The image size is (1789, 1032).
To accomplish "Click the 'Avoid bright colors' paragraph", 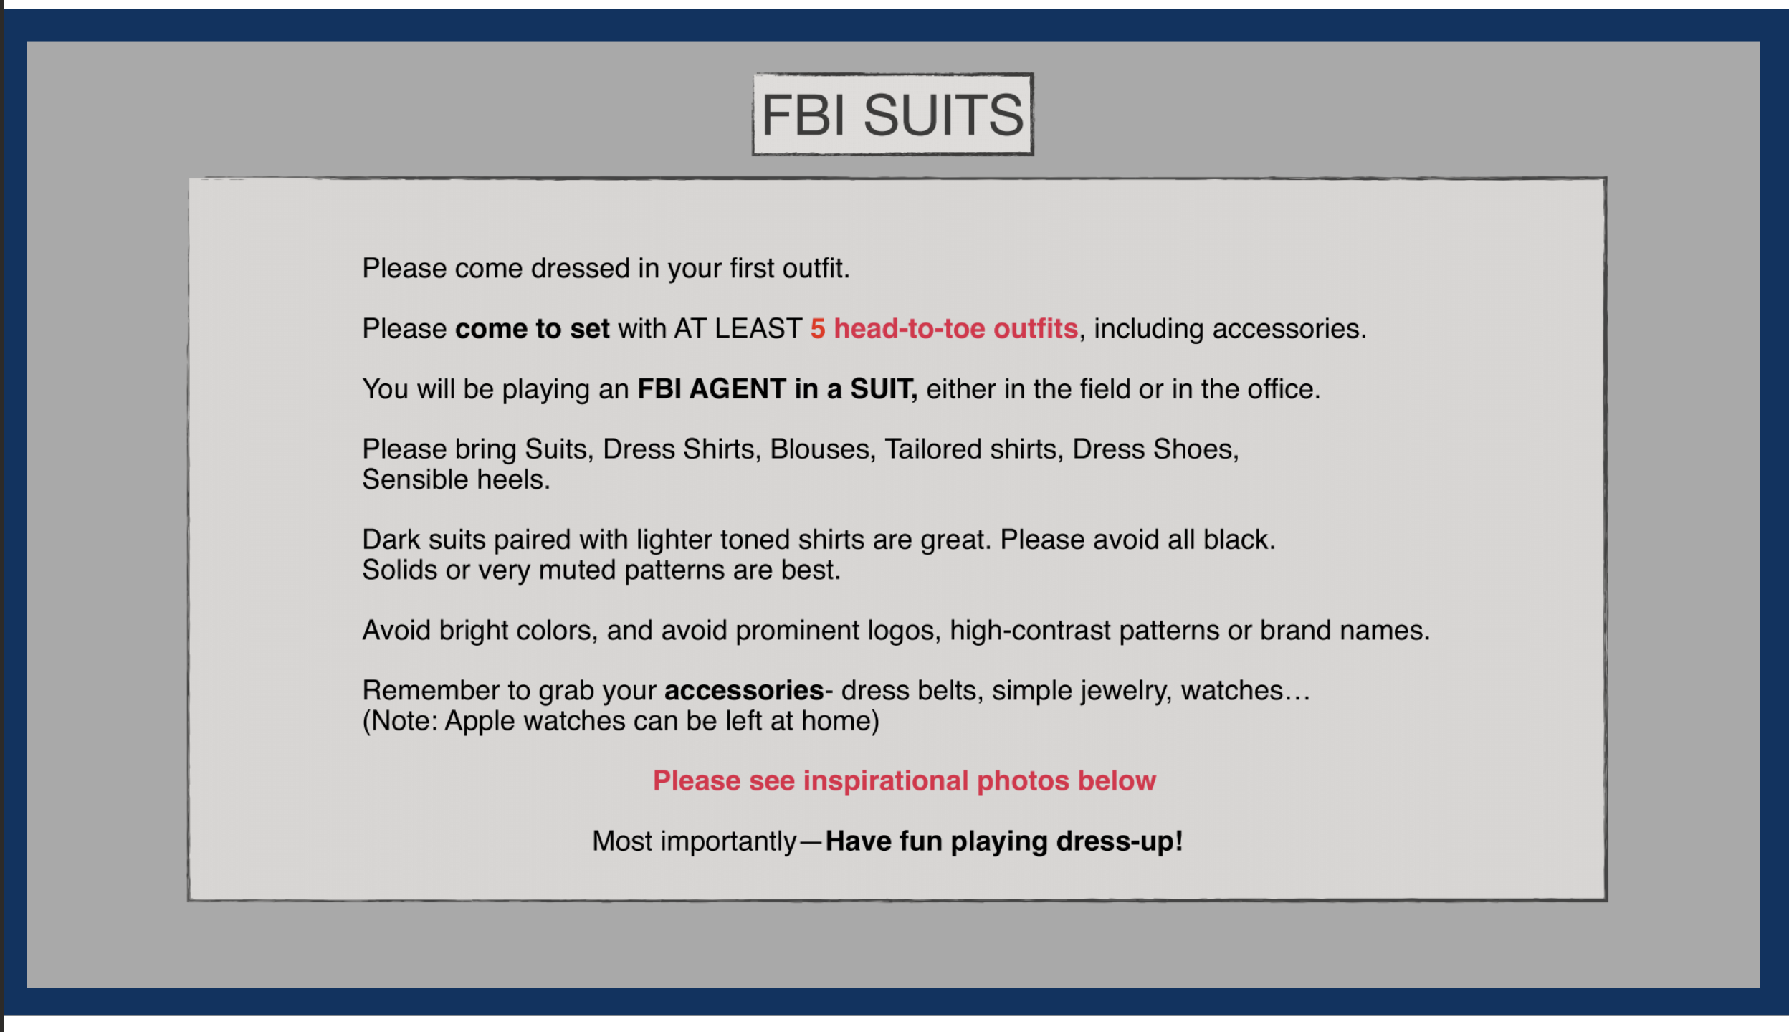I will tap(895, 630).
